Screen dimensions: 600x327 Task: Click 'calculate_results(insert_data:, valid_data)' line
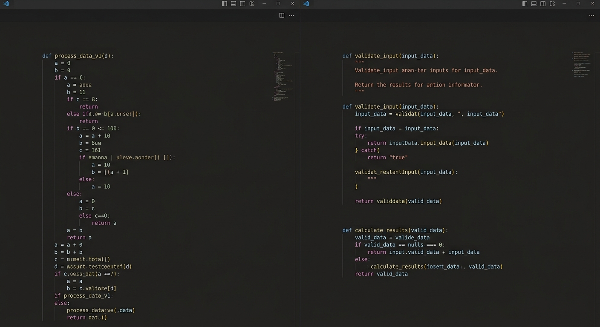pyautogui.click(x=437, y=267)
